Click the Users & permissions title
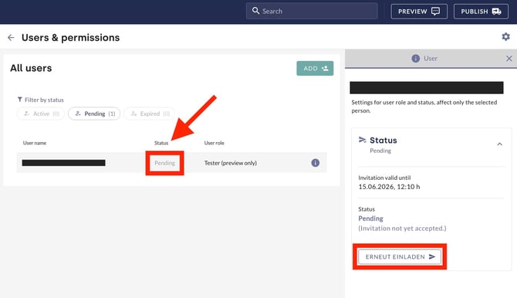 pyautogui.click(x=70, y=38)
